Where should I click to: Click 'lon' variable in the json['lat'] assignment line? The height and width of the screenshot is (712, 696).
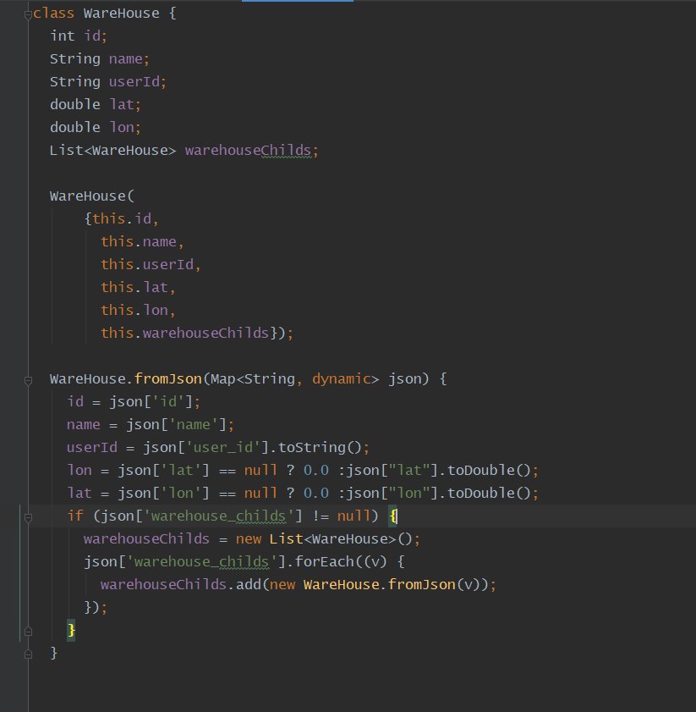pyautogui.click(x=79, y=470)
